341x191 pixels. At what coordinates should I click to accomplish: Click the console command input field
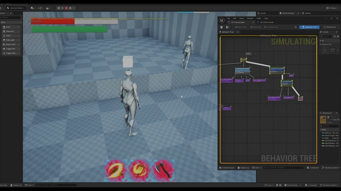pos(283,167)
